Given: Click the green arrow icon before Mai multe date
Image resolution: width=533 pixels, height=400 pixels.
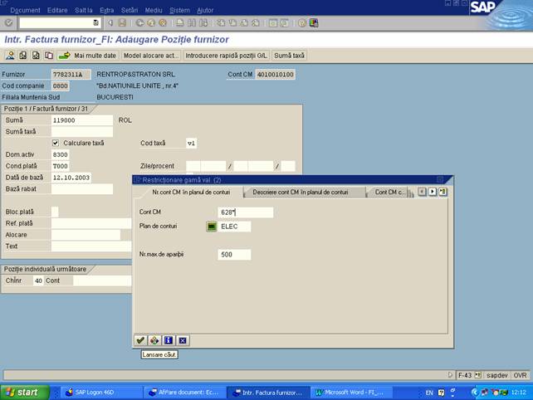Looking at the screenshot, I should click(64, 56).
